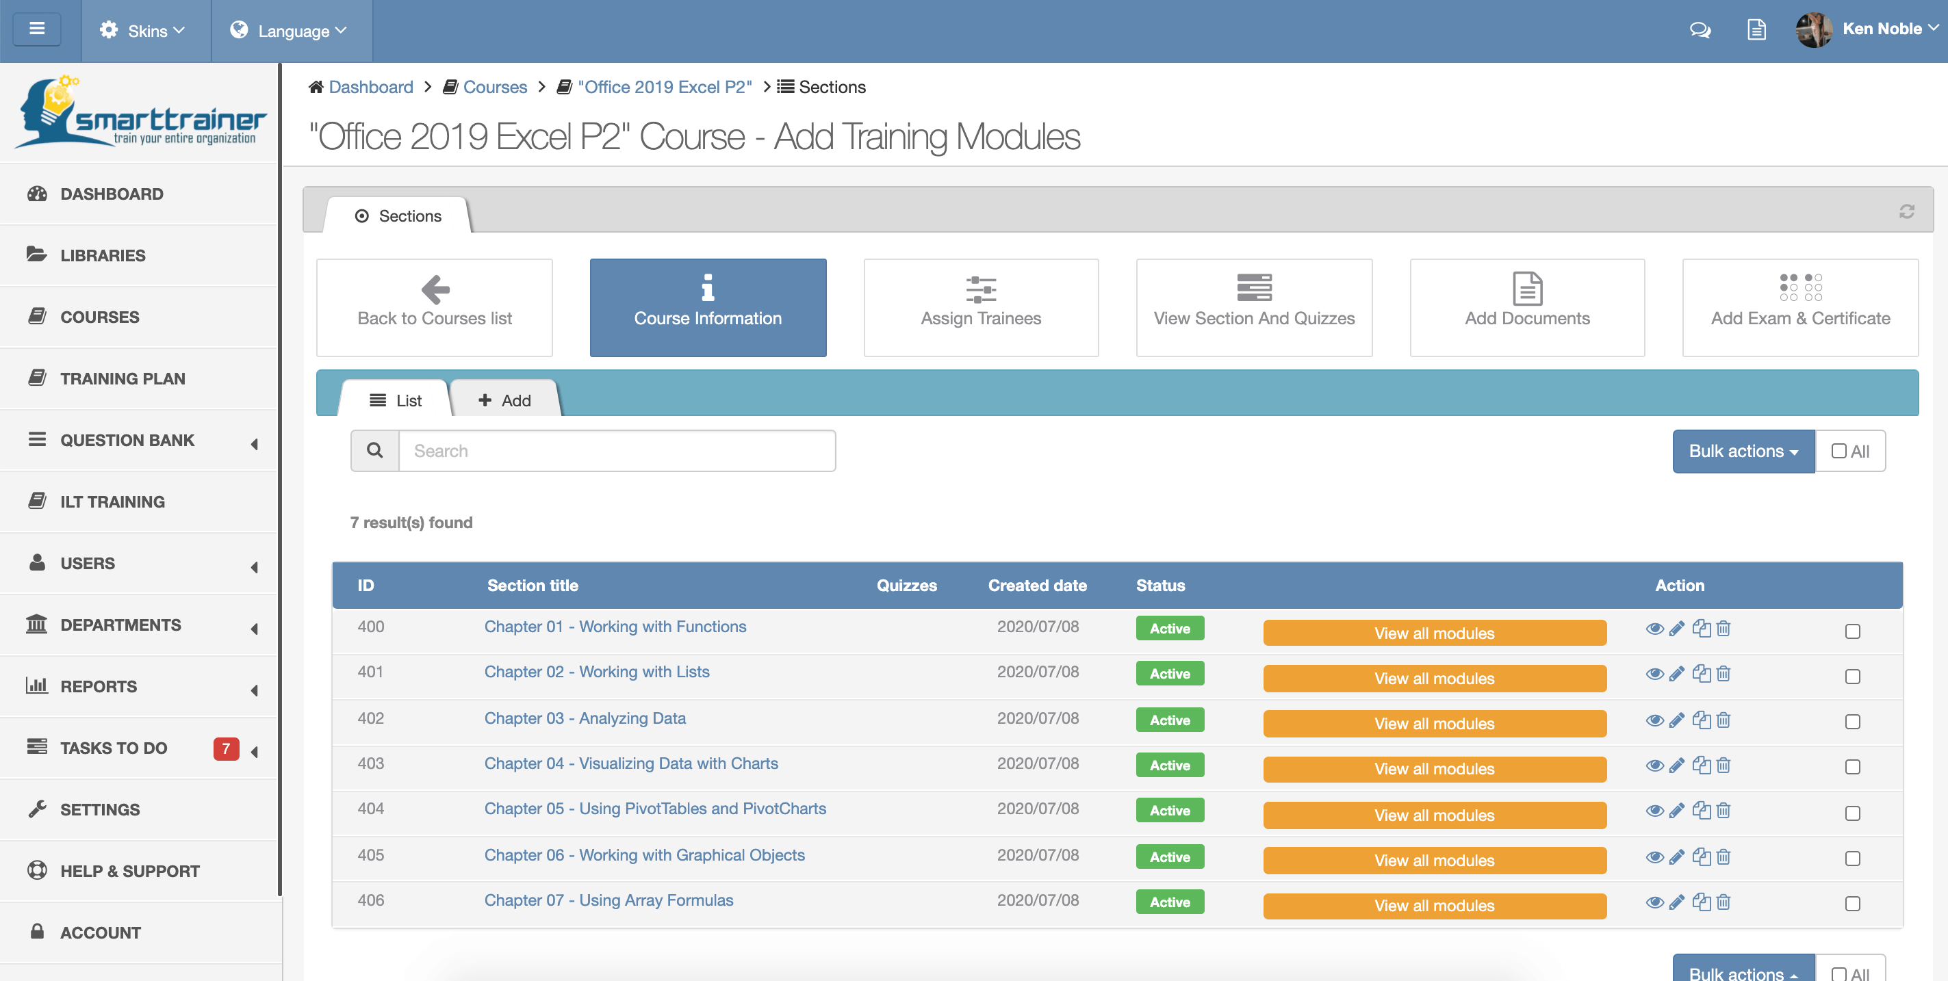Screen dimensions: 1948x981
Task: View Chapter 05 using eye icon
Action: pyautogui.click(x=1654, y=811)
